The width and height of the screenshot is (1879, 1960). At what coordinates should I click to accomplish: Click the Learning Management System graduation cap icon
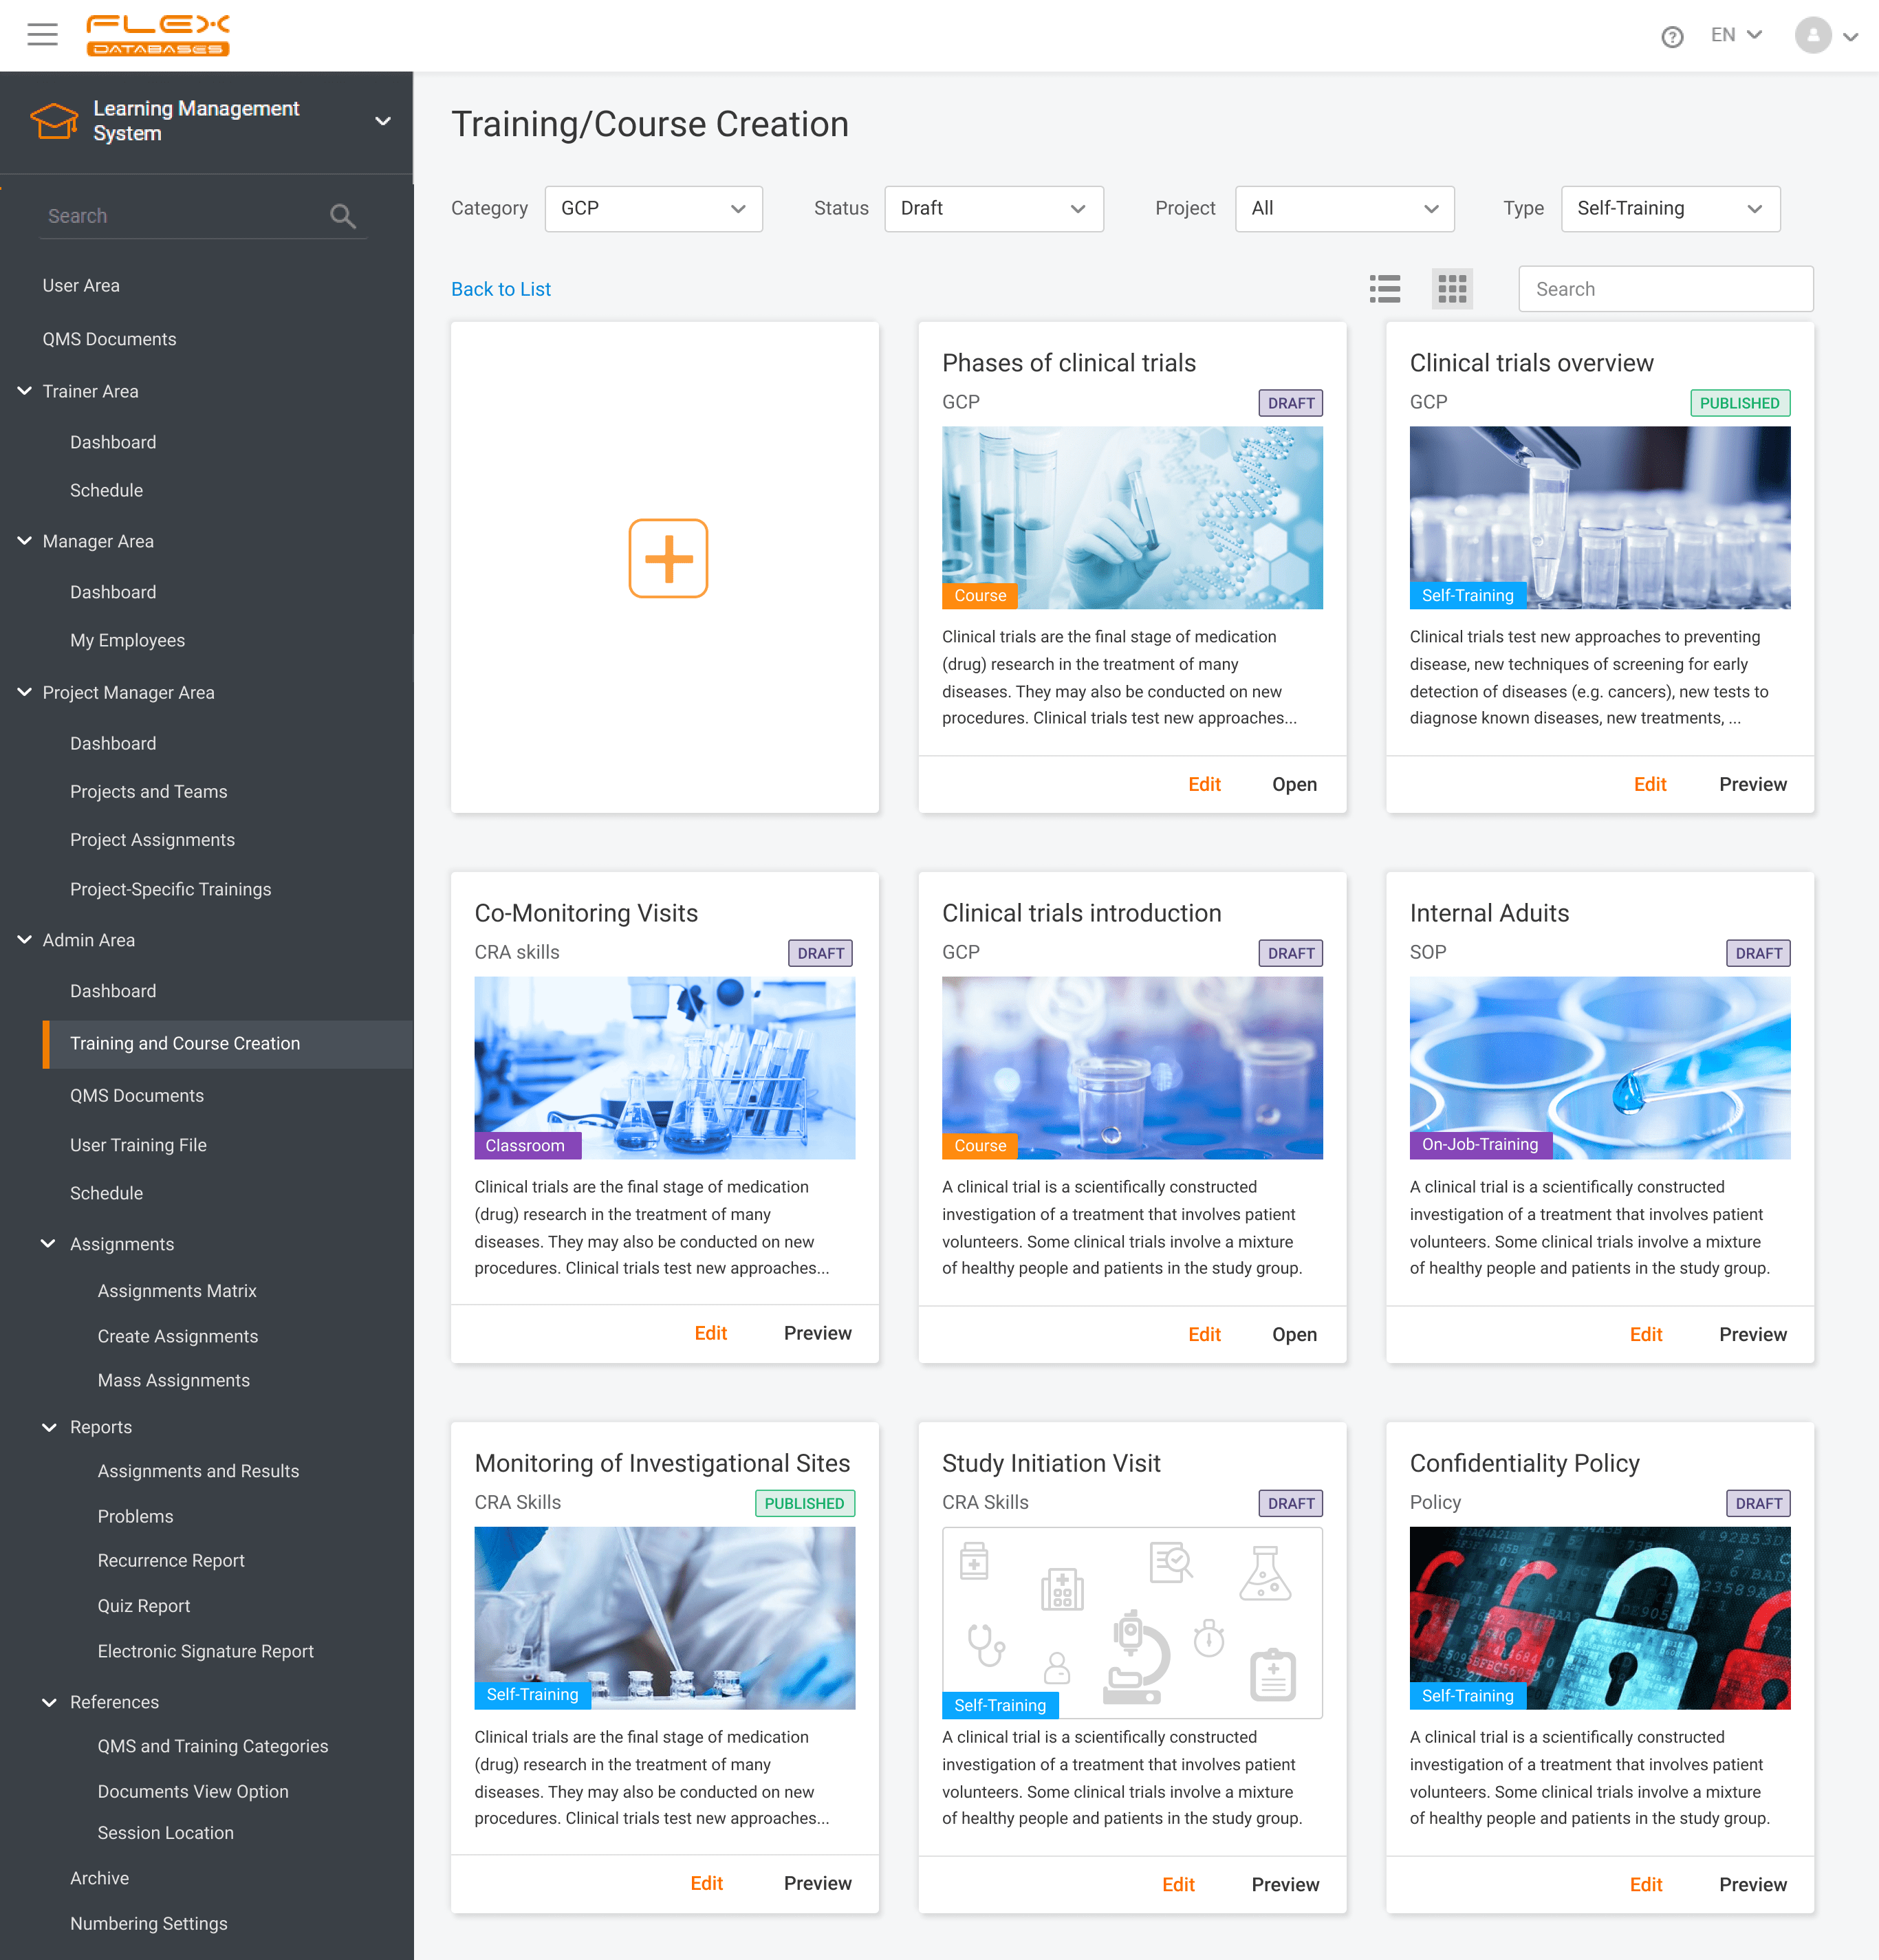[x=54, y=121]
